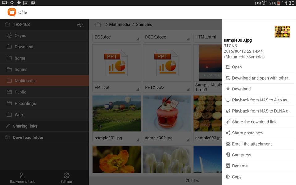Open the Settings gear icon
Viewport: 296px width, 185px height.
(67, 175)
